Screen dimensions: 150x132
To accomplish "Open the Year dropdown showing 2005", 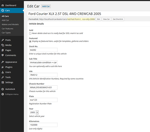I will tap(34, 112).
